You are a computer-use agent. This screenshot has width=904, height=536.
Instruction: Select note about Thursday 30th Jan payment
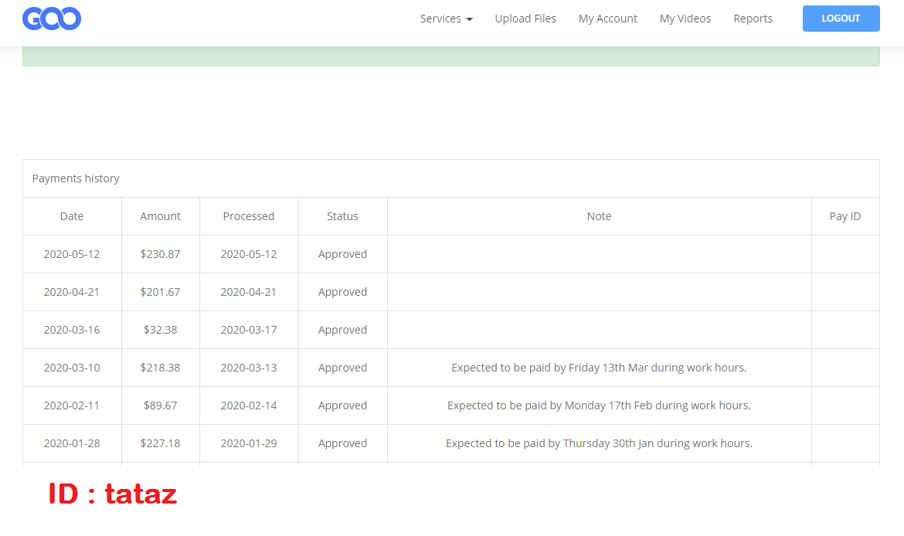pos(599,443)
